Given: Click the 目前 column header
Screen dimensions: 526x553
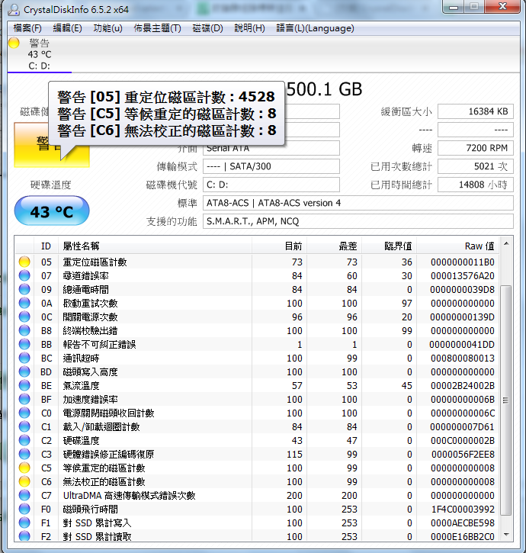Looking at the screenshot, I should (x=279, y=246).
